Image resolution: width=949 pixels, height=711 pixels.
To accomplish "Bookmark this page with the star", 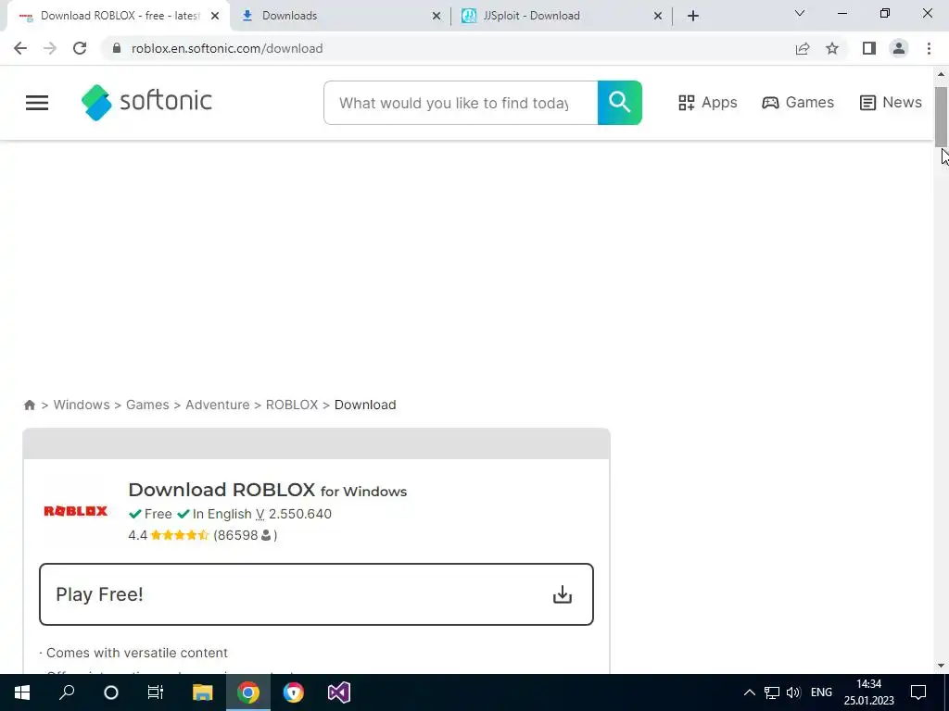I will pos(832,48).
